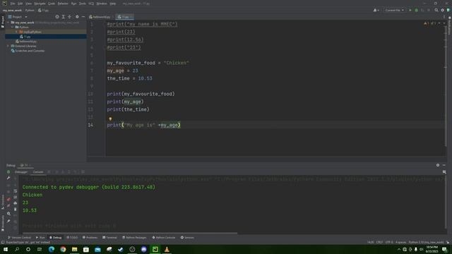Screen dimensions: 452x254
Task: Open Notifications side stripe button
Action: [x=449, y=26]
